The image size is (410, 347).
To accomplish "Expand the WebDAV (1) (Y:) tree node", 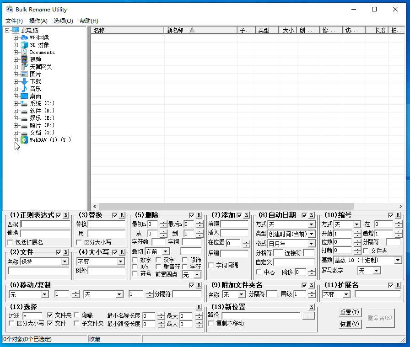I will coord(16,140).
